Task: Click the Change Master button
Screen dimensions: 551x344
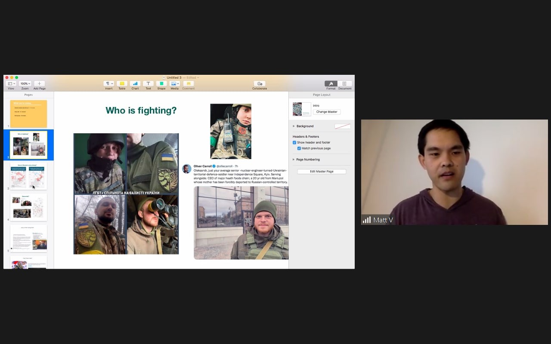Action: coord(327,112)
